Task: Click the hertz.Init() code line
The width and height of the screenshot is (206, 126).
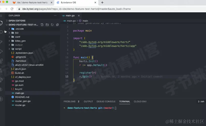Action: point(88,61)
